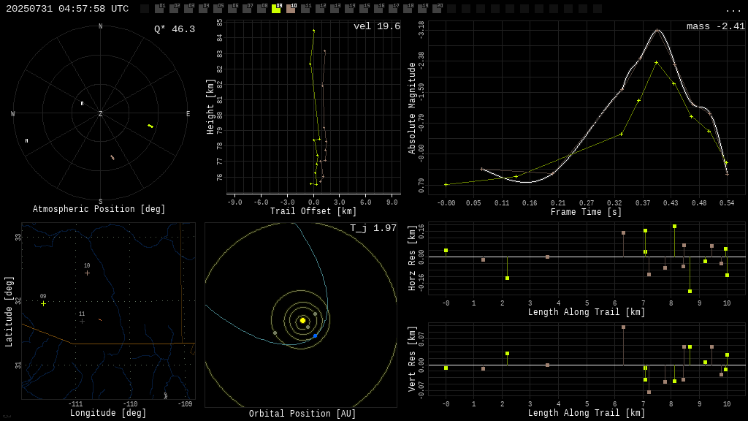Image resolution: width=748 pixels, height=421 pixels.
Task: Click station 15 box in top strip
Action: click(x=363, y=9)
